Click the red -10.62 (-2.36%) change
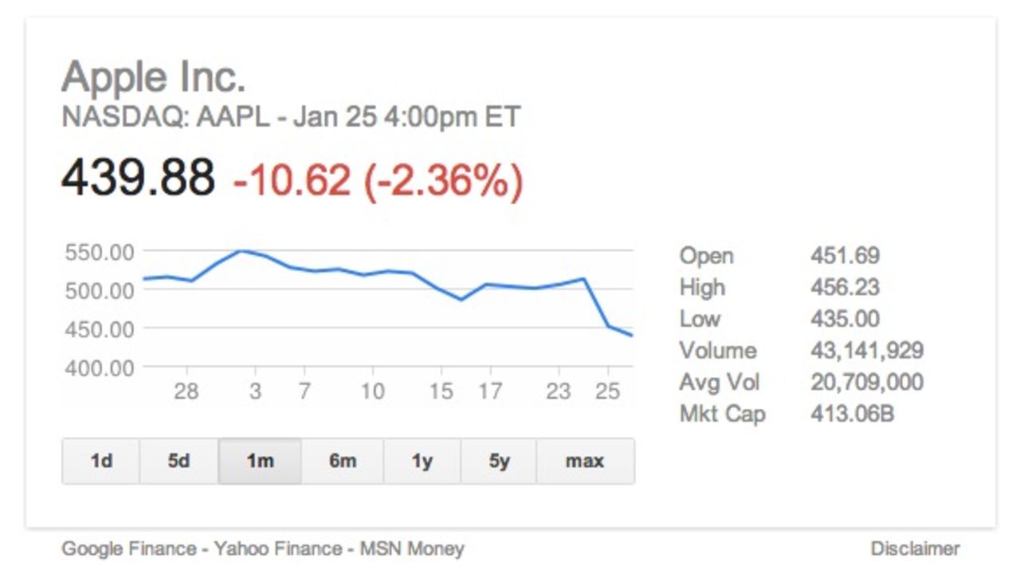1020x578 pixels. (x=378, y=179)
